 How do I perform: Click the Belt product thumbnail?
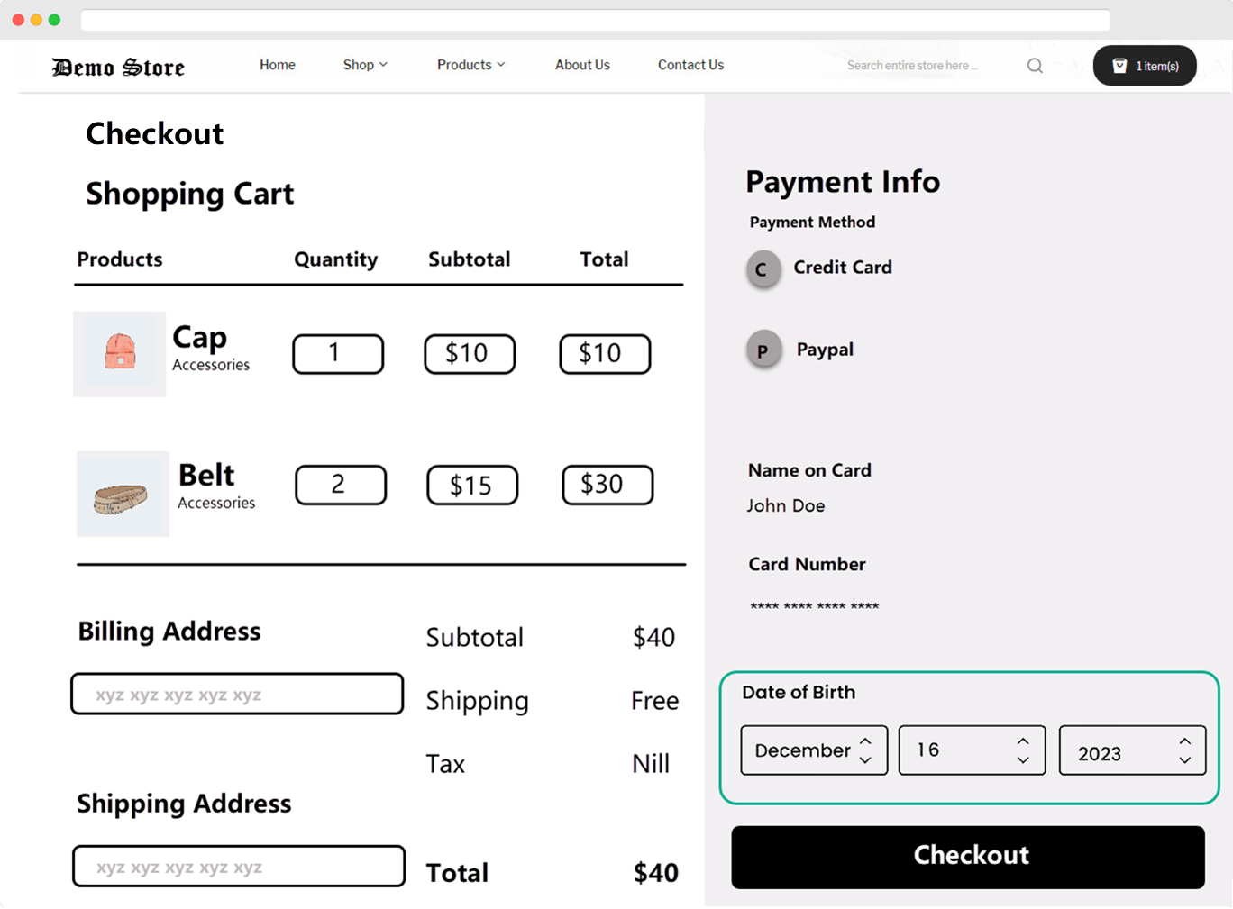pyautogui.click(x=123, y=494)
